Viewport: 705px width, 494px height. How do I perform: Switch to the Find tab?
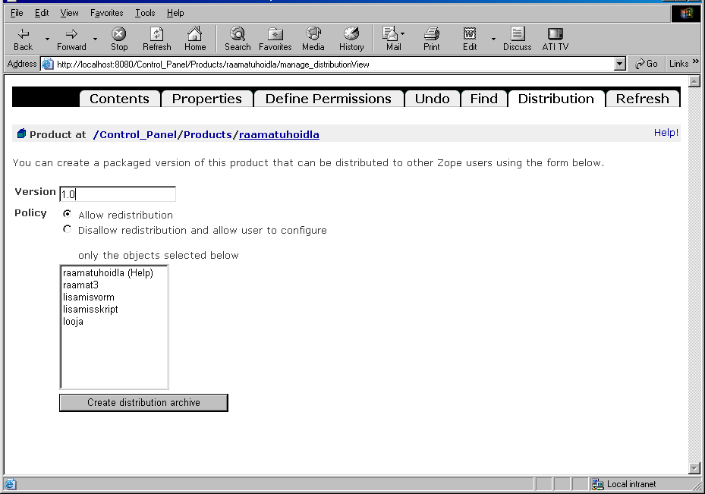484,99
